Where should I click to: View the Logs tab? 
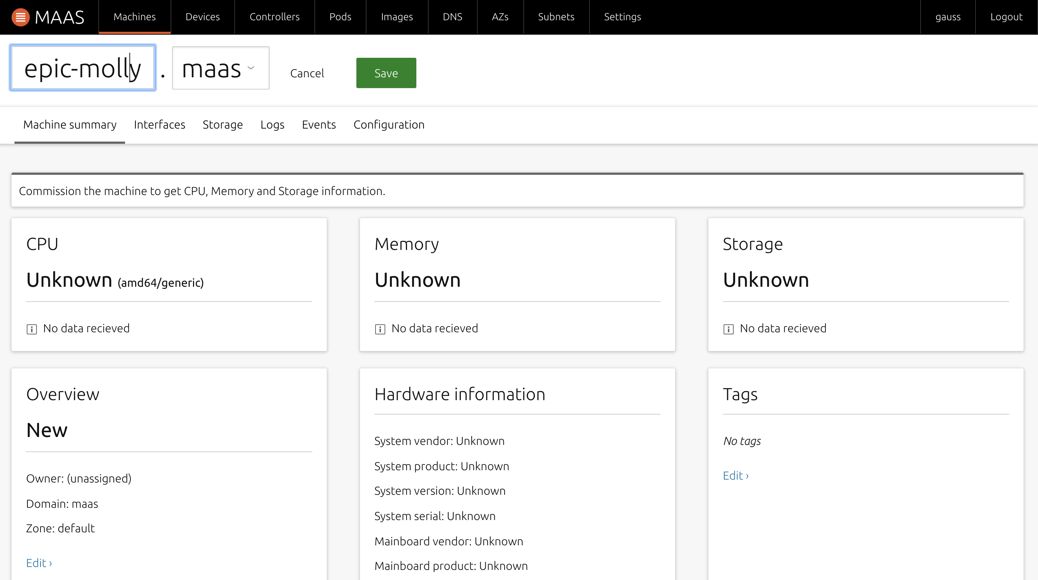[272, 125]
